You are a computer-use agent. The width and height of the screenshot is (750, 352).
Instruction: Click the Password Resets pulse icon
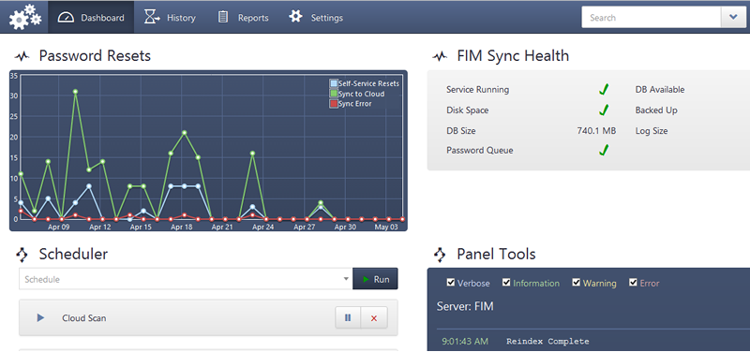tap(22, 56)
